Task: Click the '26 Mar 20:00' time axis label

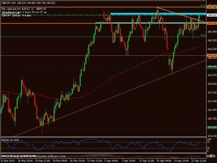Action: click(x=77, y=161)
